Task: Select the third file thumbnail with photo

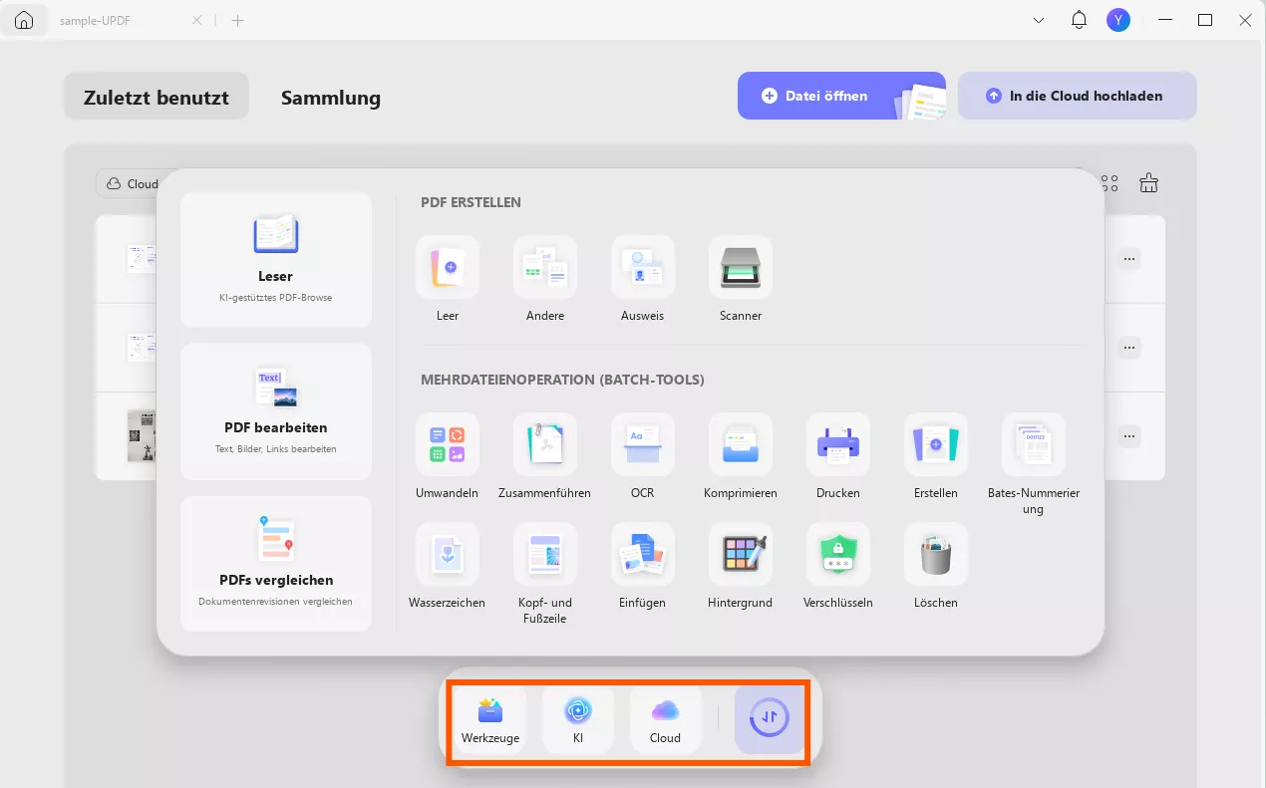Action: pyautogui.click(x=142, y=436)
